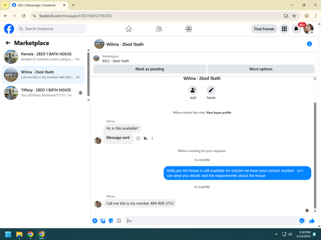This screenshot has height=240, width=321.
Task: React to the Message sent bubble with emoji icon
Action: 138,138
